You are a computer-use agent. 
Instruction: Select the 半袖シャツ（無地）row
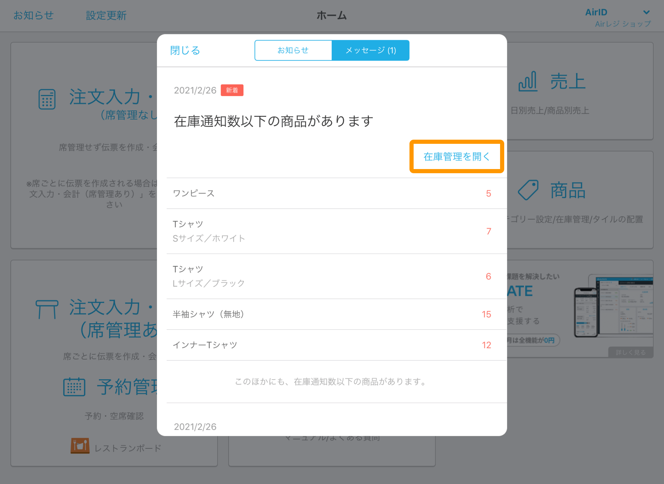(332, 314)
